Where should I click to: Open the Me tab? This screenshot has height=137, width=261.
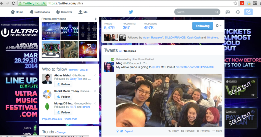click(x=83, y=12)
